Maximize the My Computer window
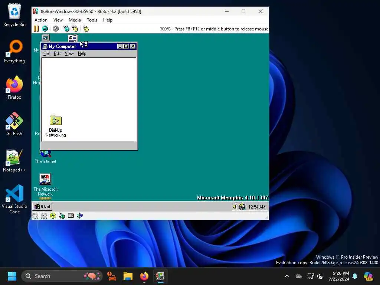This screenshot has width=380, height=285. (126, 46)
